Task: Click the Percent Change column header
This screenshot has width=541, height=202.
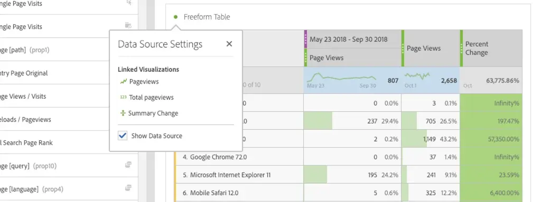Action: 476,48
